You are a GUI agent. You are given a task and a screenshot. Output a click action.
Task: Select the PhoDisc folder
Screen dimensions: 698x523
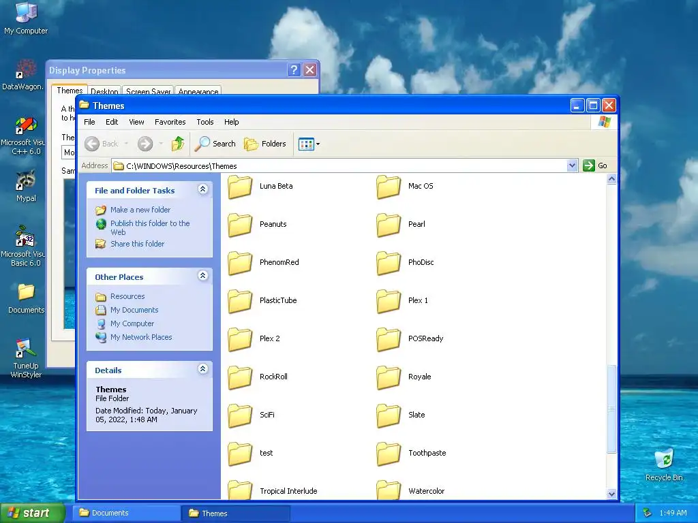(405, 262)
